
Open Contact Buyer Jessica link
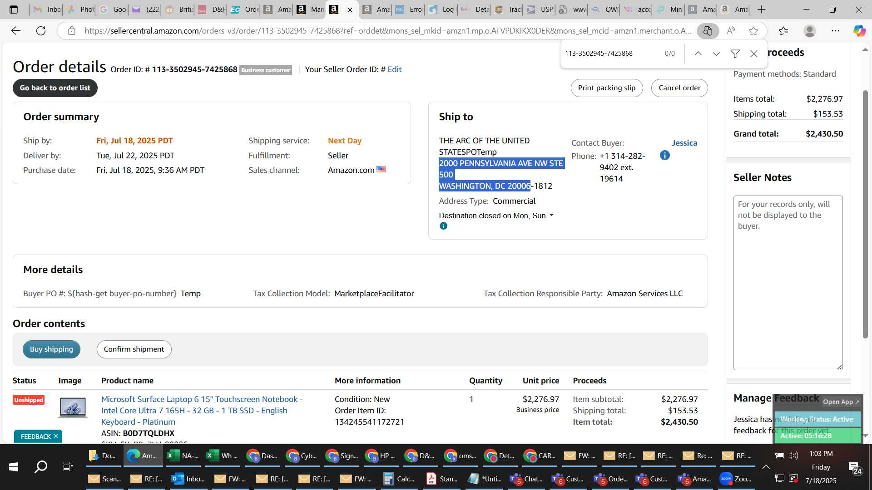click(684, 143)
